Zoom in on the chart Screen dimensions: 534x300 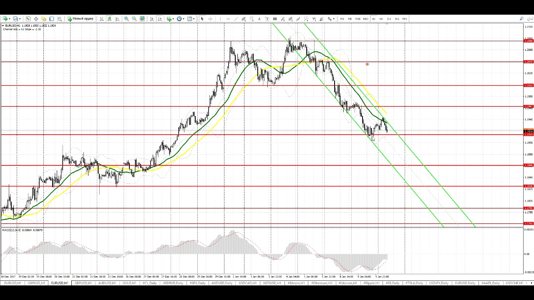pos(126,19)
